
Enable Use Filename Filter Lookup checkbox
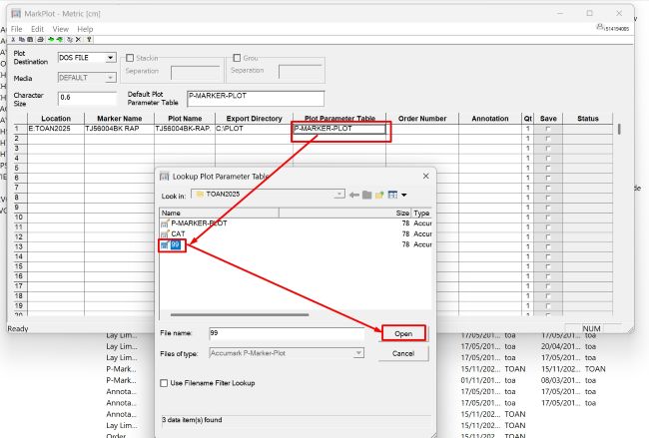(165, 382)
